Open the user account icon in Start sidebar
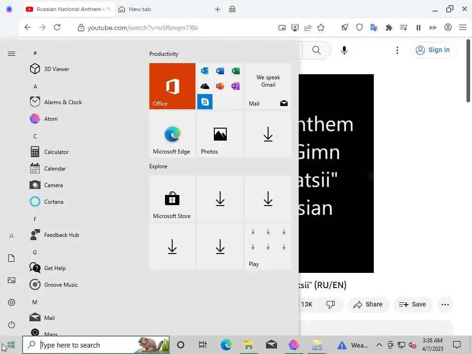472x354 pixels. [12, 236]
